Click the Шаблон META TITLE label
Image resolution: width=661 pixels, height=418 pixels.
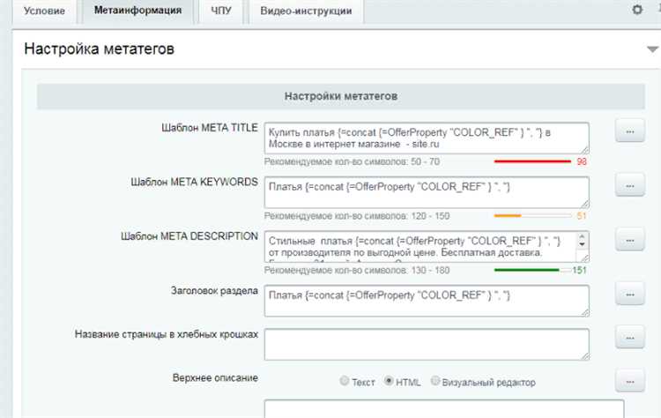click(x=210, y=128)
